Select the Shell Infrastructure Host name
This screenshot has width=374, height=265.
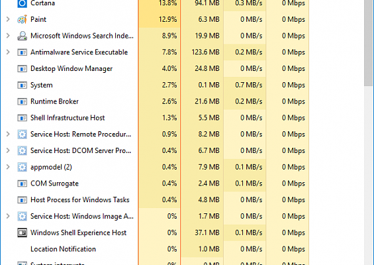point(68,118)
